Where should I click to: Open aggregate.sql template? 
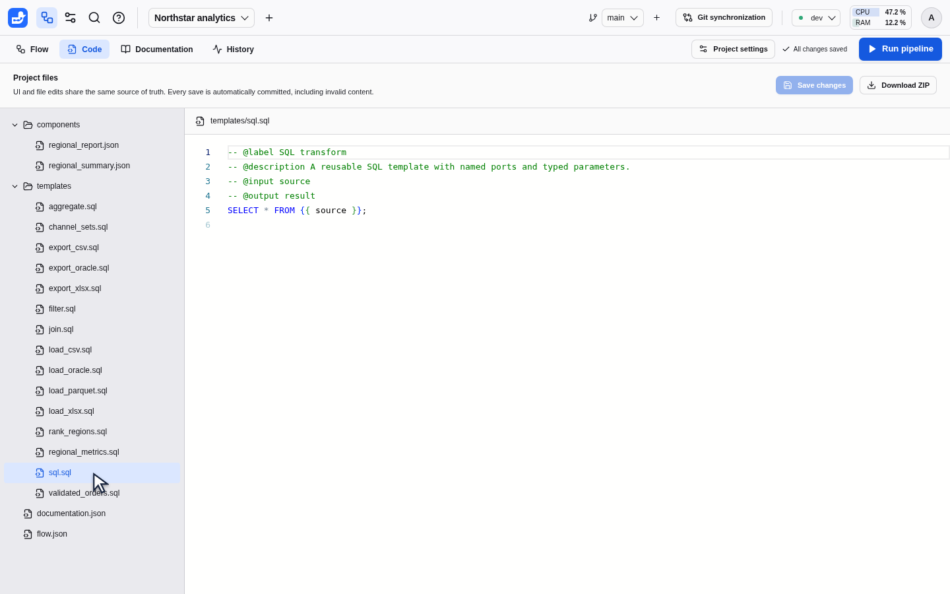click(92, 207)
